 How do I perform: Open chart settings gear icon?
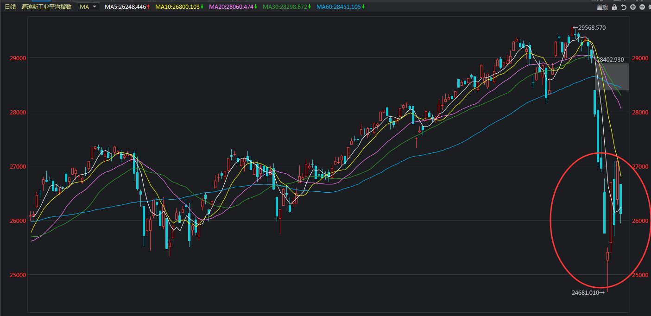tap(649, 7)
